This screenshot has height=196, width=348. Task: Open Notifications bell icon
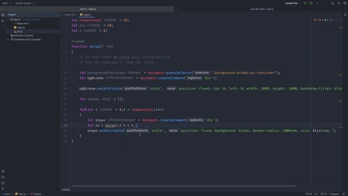point(345,15)
